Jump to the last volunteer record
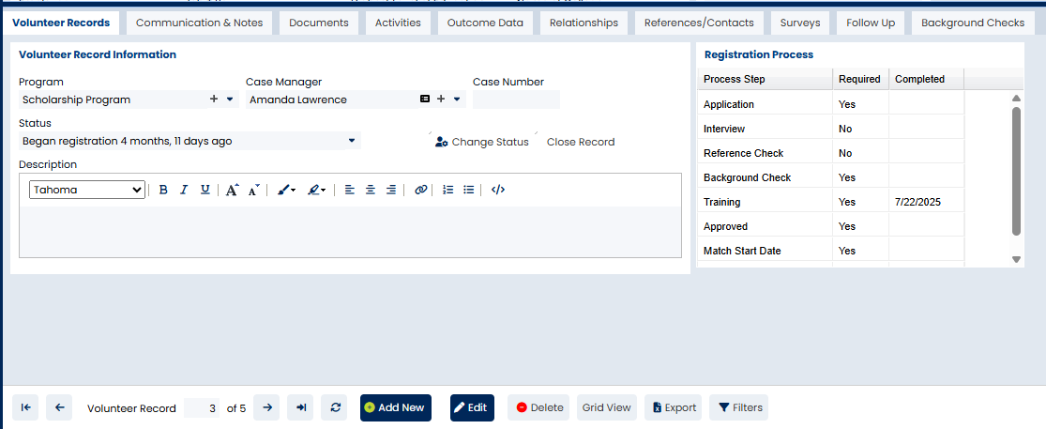The image size is (1046, 429). point(301,407)
